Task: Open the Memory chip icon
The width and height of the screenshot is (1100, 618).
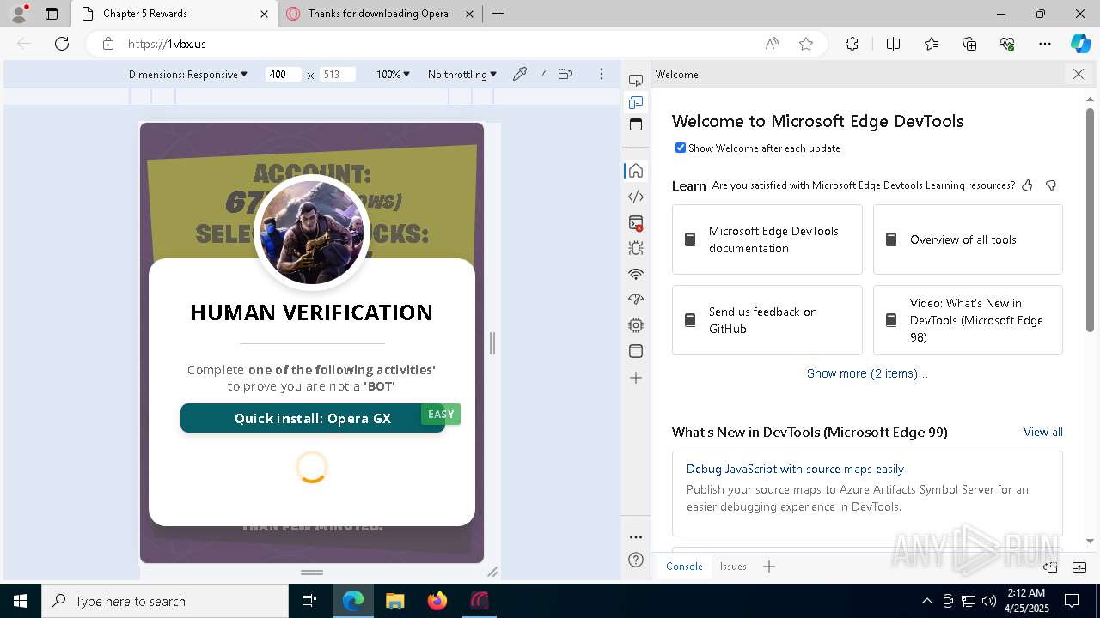Action: click(636, 325)
